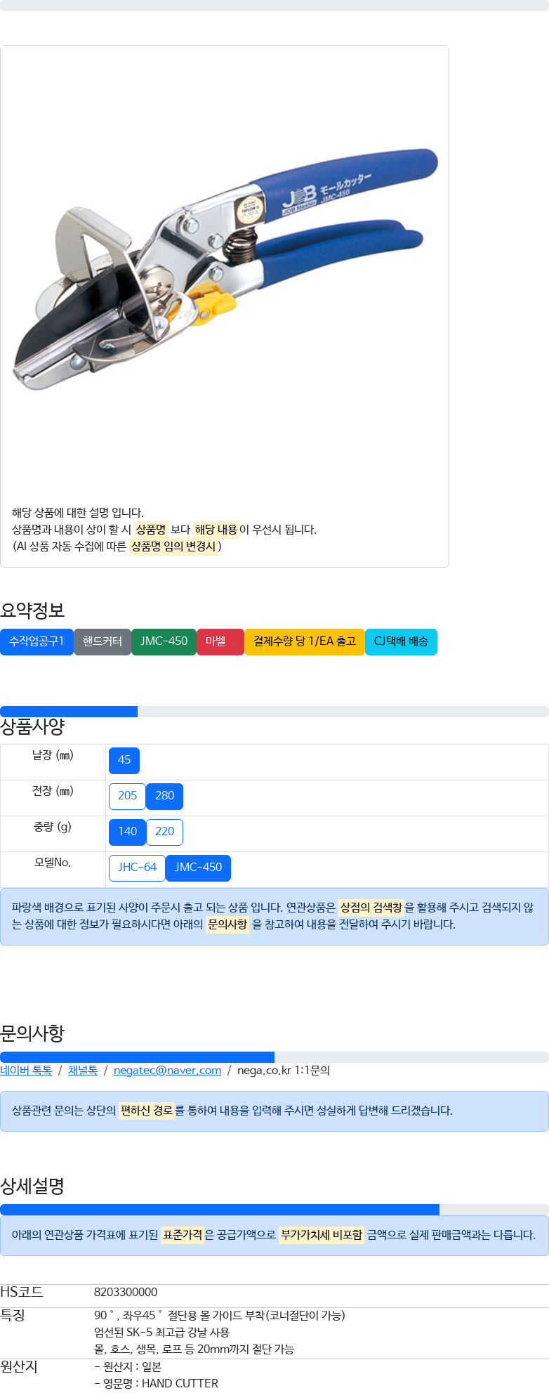Viewport: 549px width, 1393px height.
Task: Click the green JMC-450 tag
Action: [x=164, y=642]
